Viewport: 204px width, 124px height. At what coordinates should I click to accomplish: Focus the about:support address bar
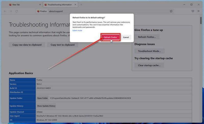[x=104, y=11]
